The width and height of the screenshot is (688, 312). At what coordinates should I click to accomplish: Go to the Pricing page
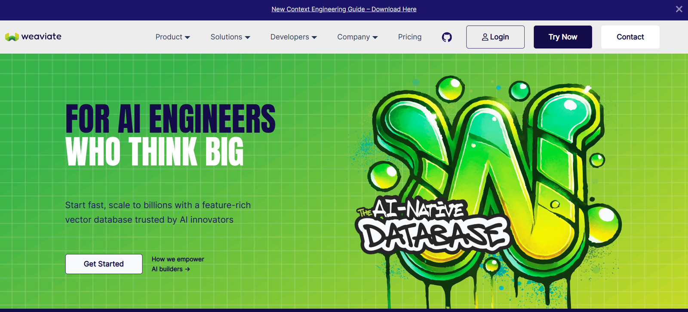click(x=409, y=37)
